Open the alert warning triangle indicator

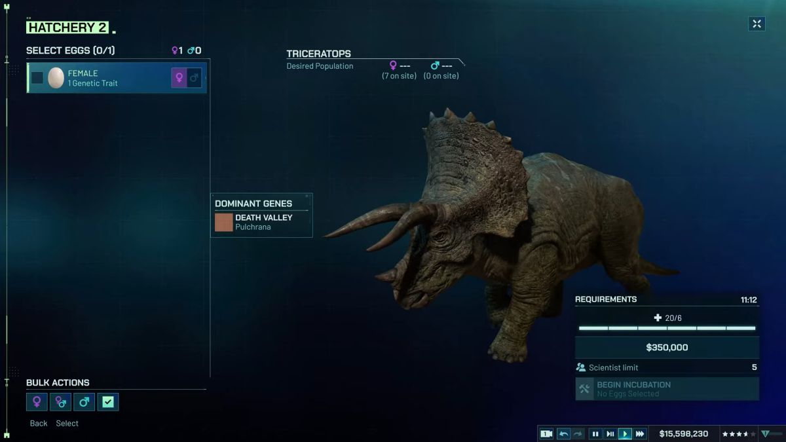click(x=765, y=433)
